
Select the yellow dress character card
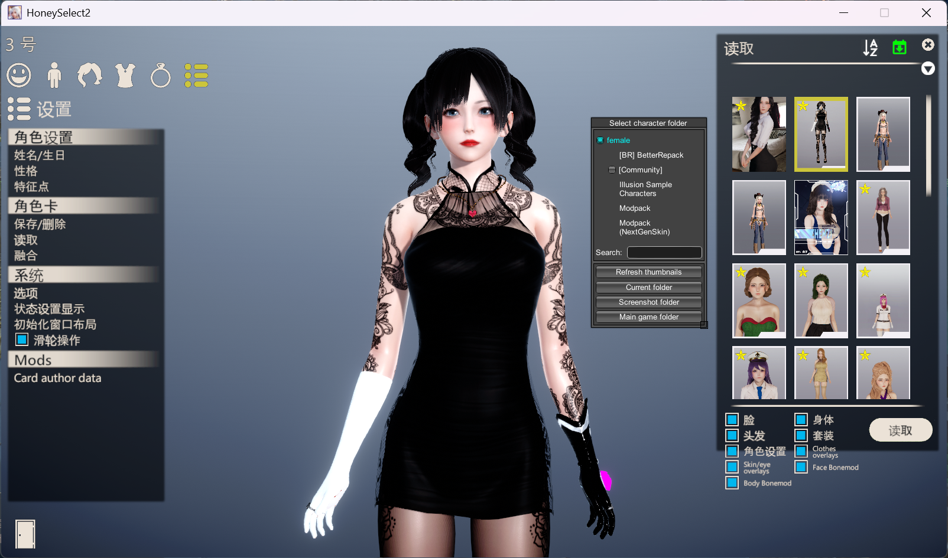tap(821, 373)
